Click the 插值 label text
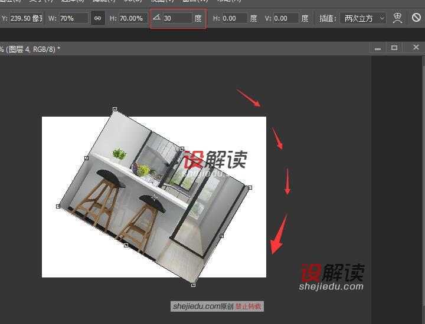 328,18
